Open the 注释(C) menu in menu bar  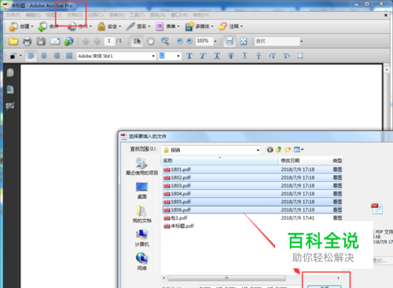96,15
